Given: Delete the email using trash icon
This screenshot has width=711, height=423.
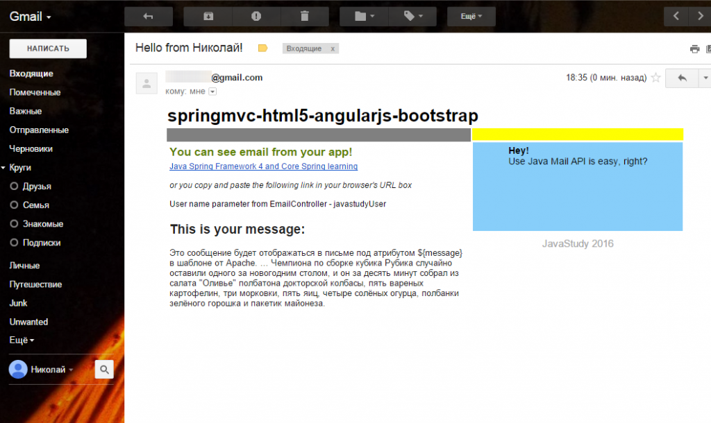Looking at the screenshot, I should [303, 16].
